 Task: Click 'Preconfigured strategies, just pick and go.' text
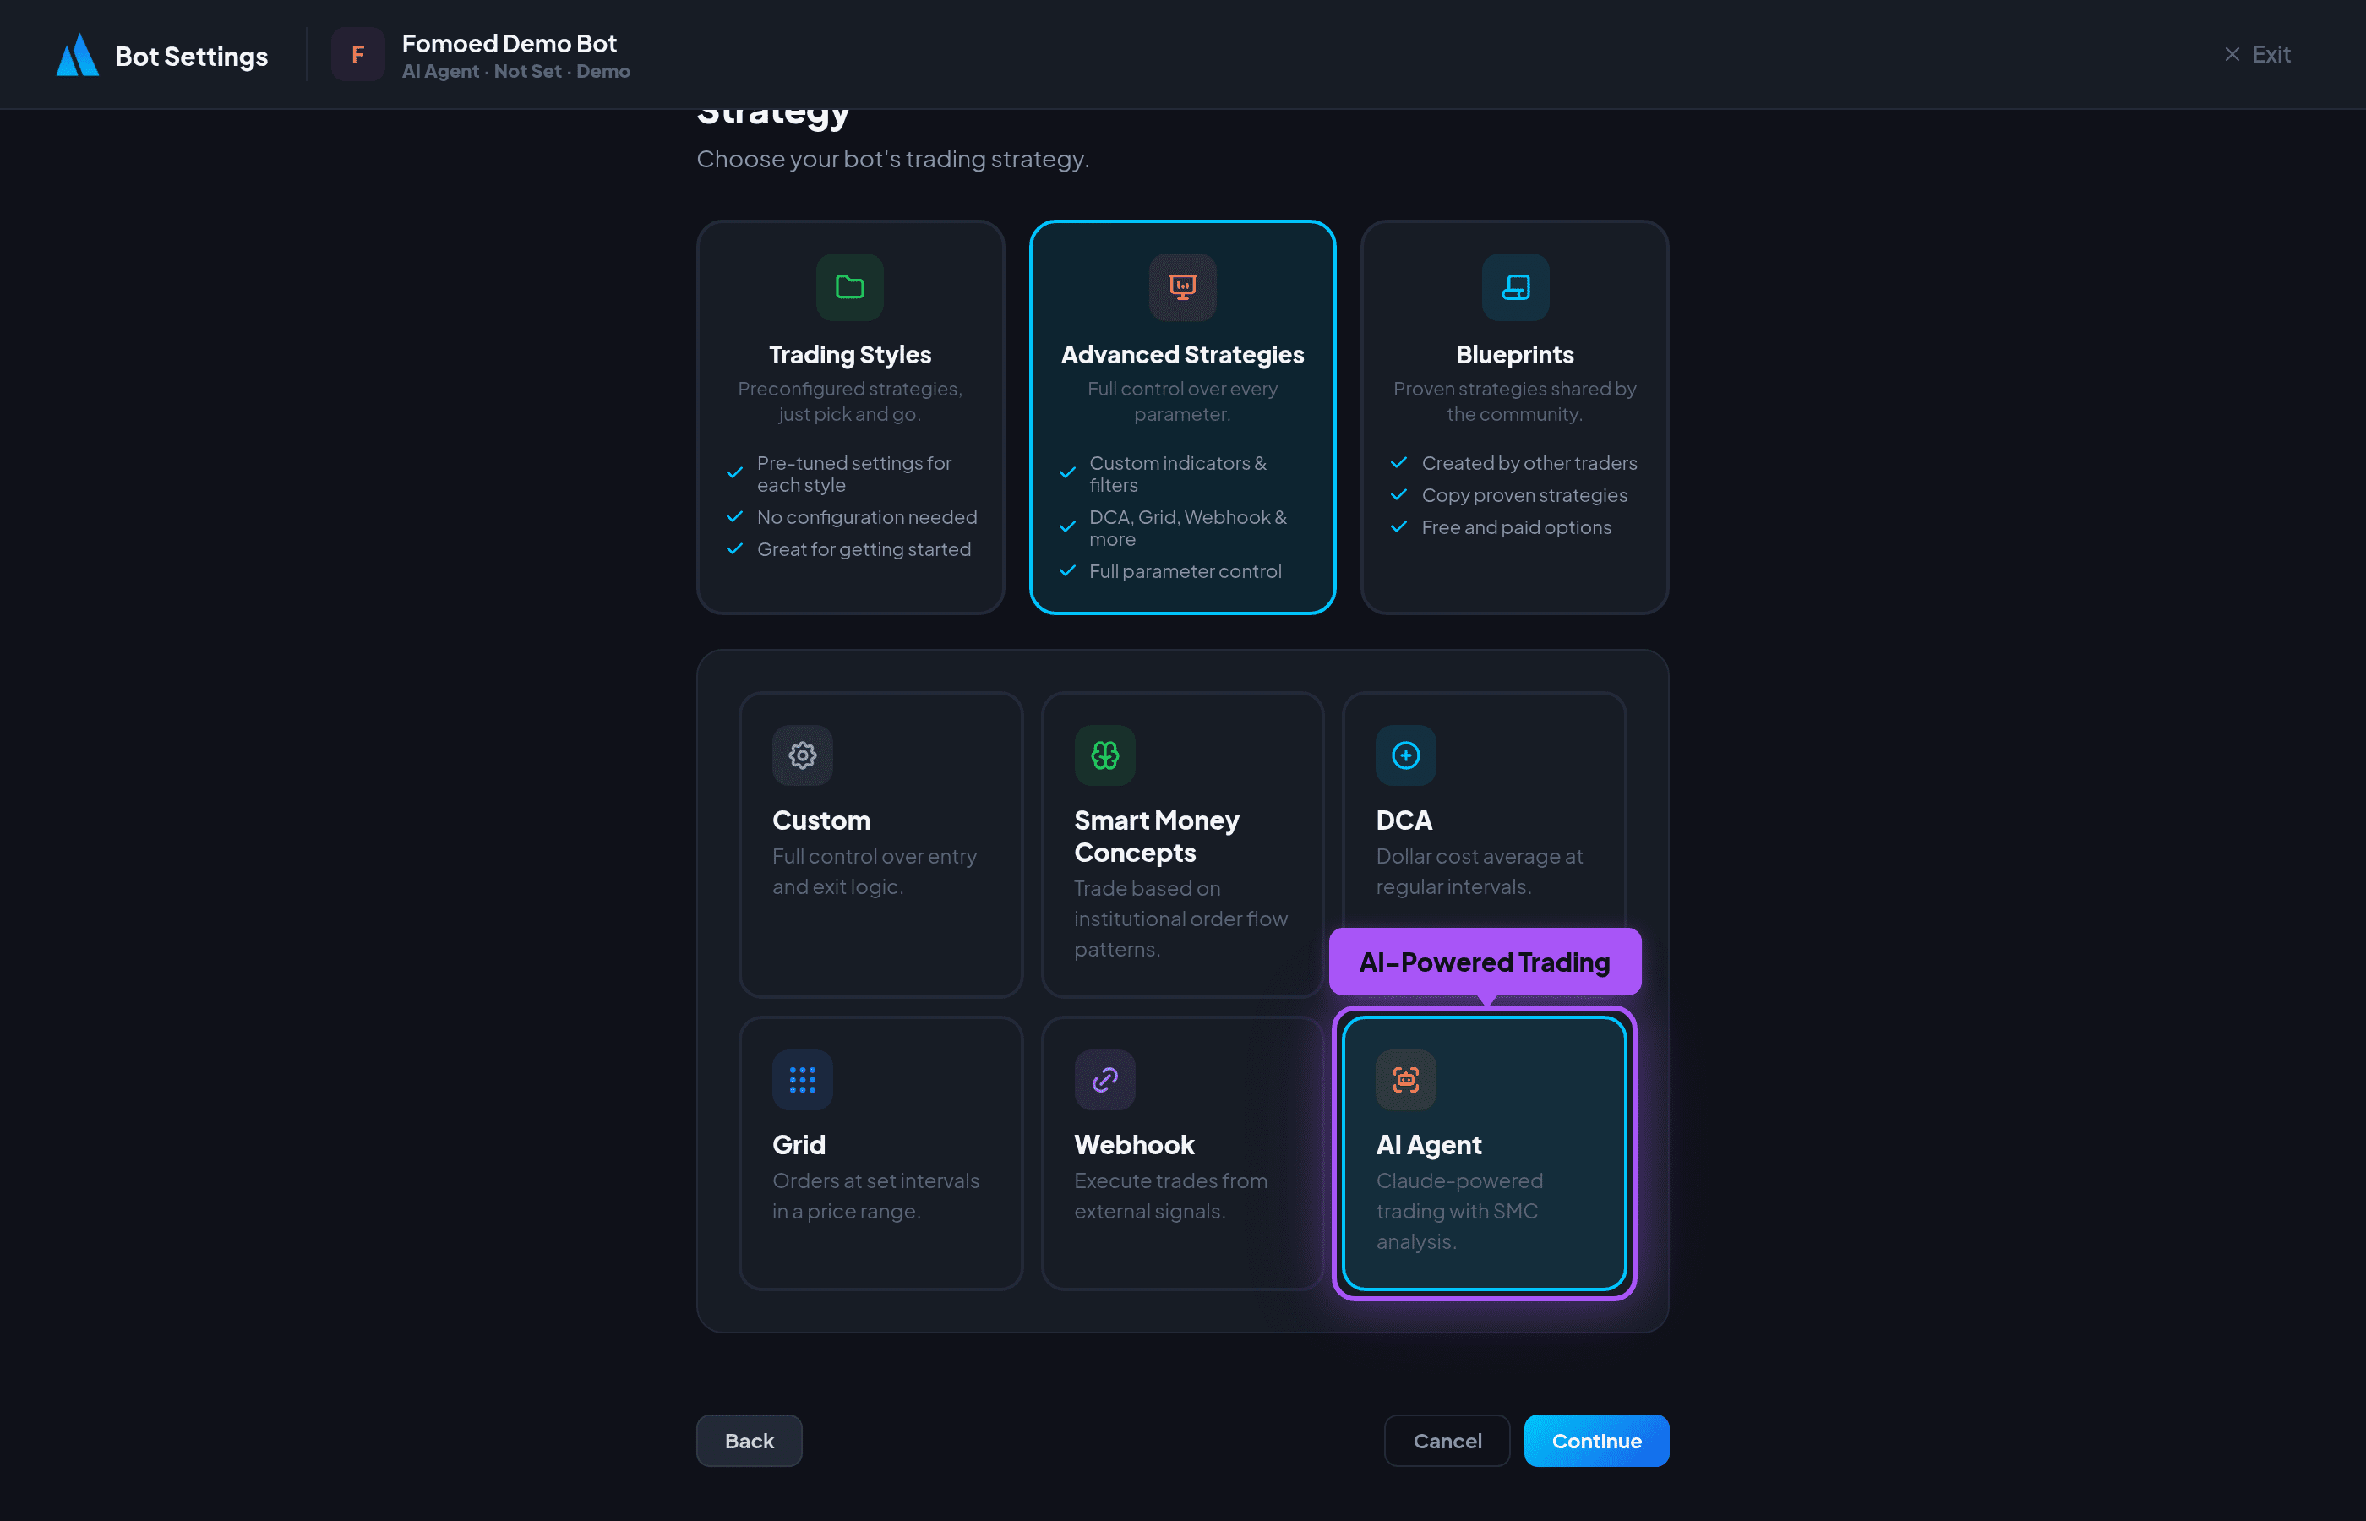pyautogui.click(x=849, y=401)
